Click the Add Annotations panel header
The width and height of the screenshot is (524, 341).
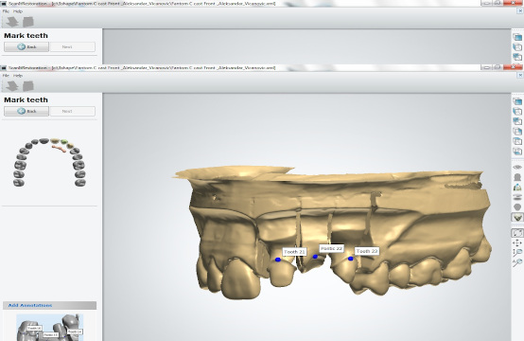coord(50,305)
